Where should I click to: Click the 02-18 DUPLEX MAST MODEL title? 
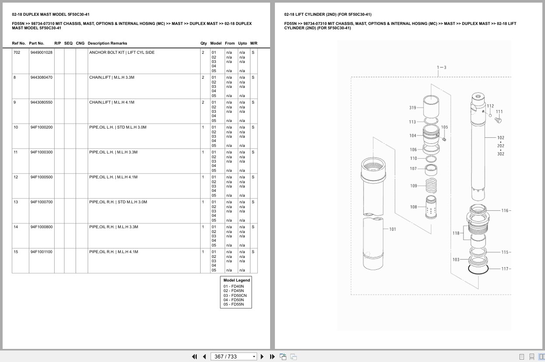[x=51, y=14]
